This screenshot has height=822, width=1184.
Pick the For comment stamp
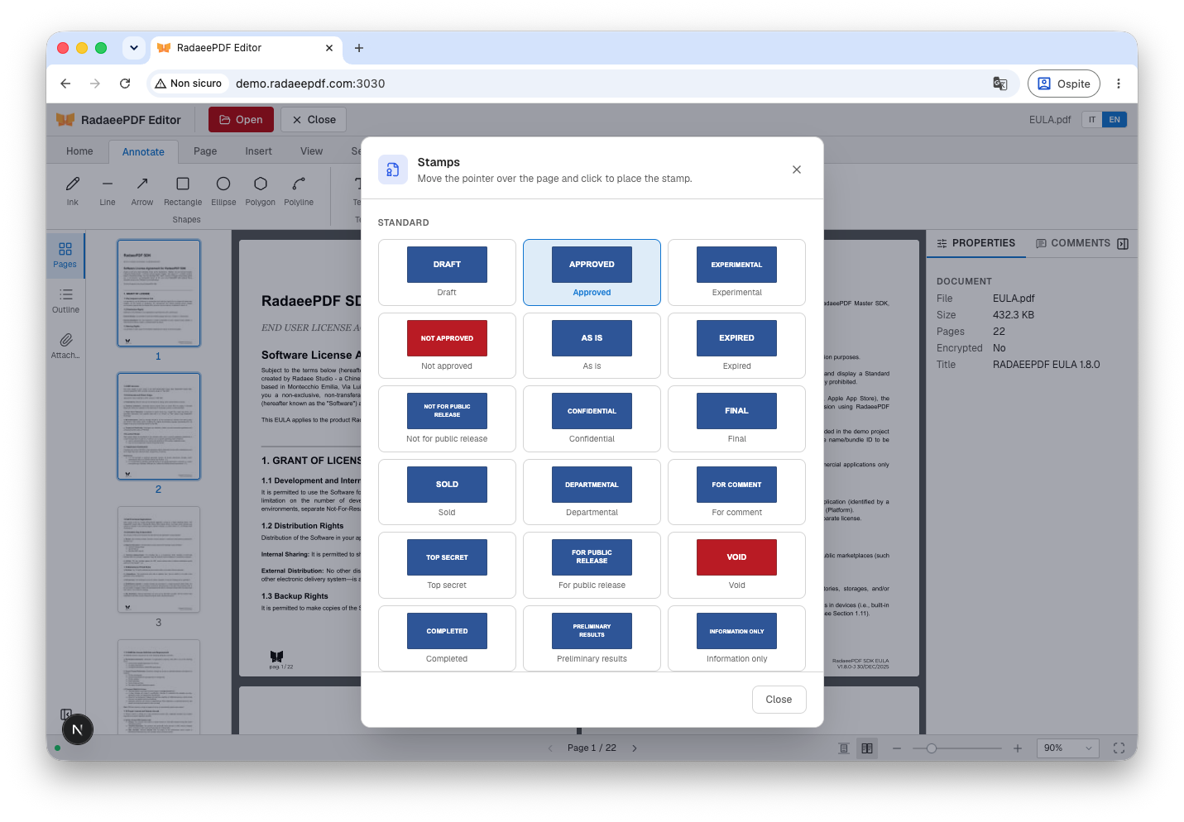tap(736, 492)
